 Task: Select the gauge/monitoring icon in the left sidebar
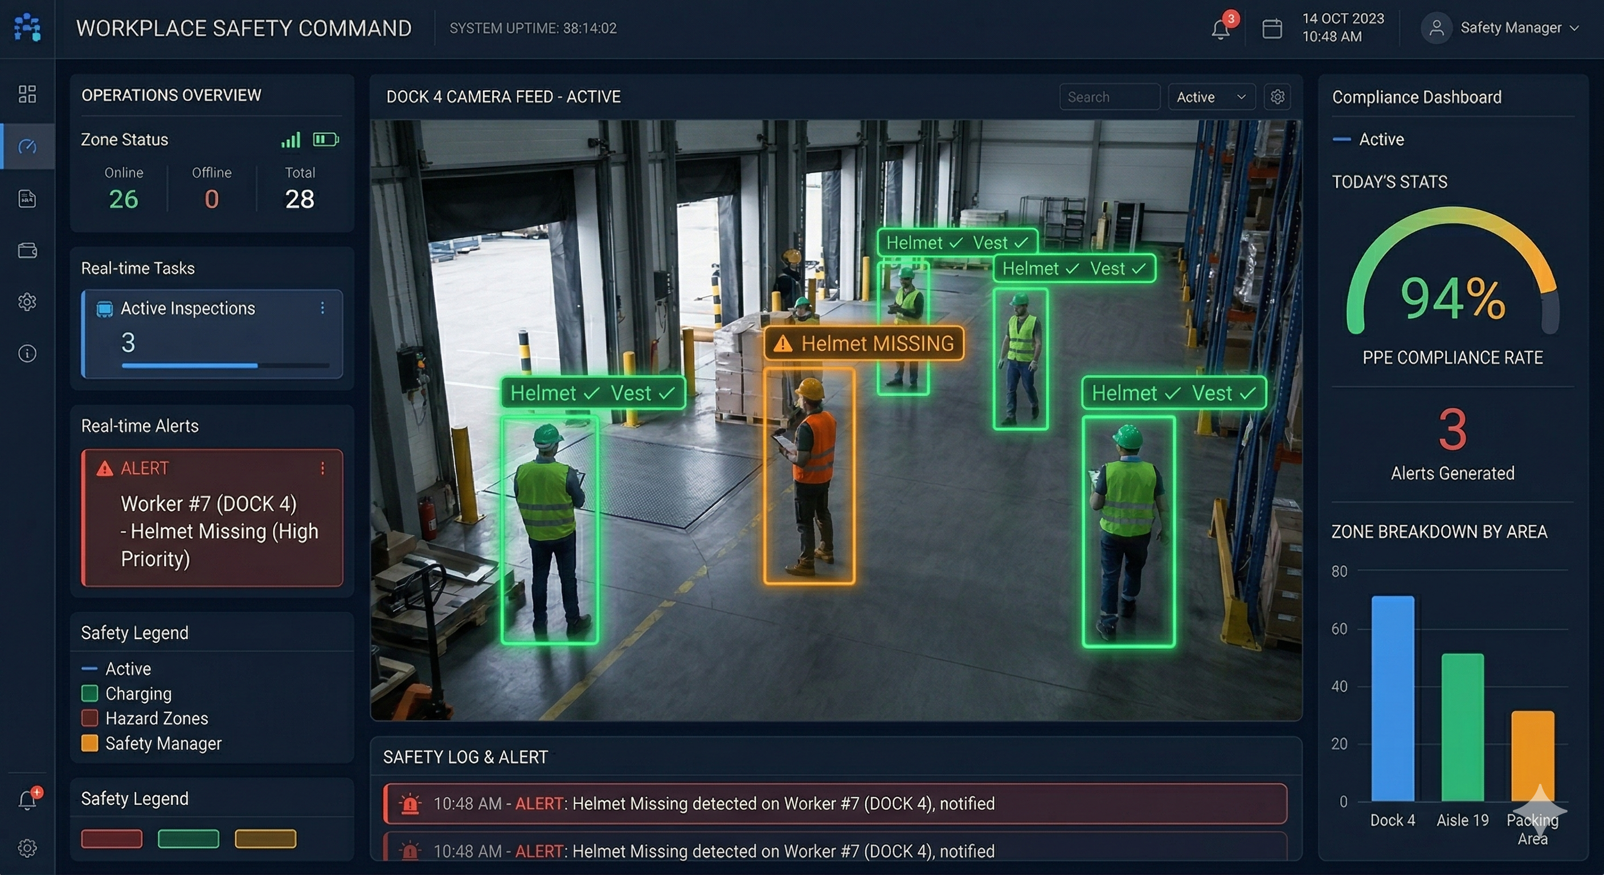tap(27, 147)
